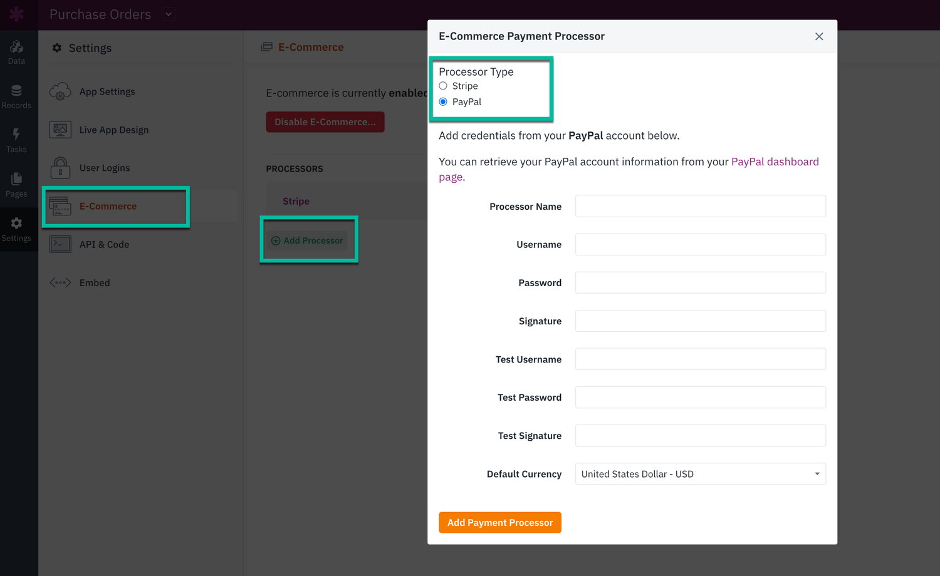Screen dimensions: 940x576
Task: Click the Live App Design image icon
Action: [60, 130]
